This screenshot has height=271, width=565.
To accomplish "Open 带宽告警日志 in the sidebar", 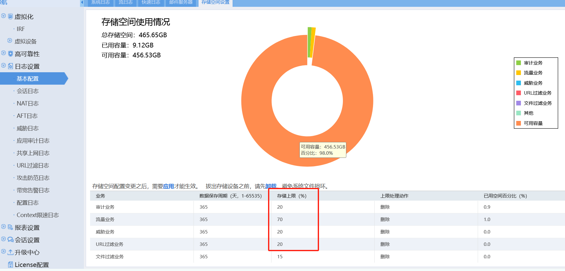I will [x=33, y=190].
